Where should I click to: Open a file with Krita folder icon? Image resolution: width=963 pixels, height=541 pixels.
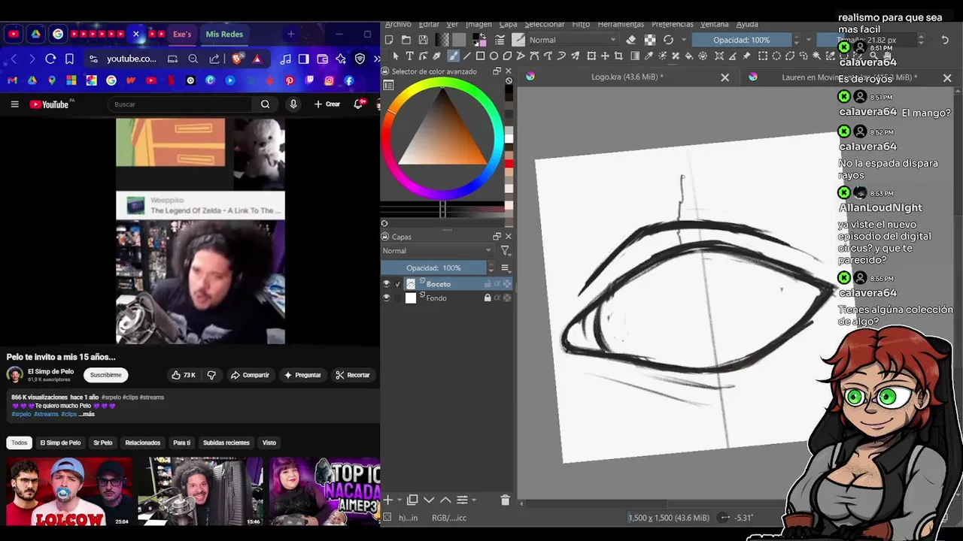pos(406,40)
